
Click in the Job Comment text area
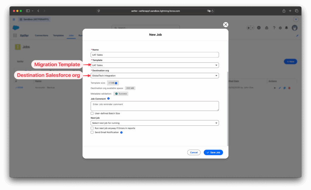155,106
